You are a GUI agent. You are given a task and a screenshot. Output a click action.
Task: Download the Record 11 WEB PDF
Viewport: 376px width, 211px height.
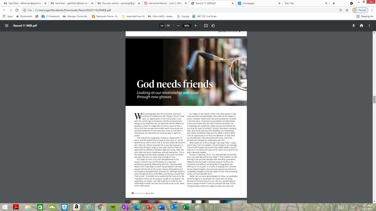coord(353,26)
